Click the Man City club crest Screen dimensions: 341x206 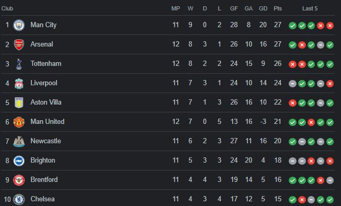click(x=19, y=25)
